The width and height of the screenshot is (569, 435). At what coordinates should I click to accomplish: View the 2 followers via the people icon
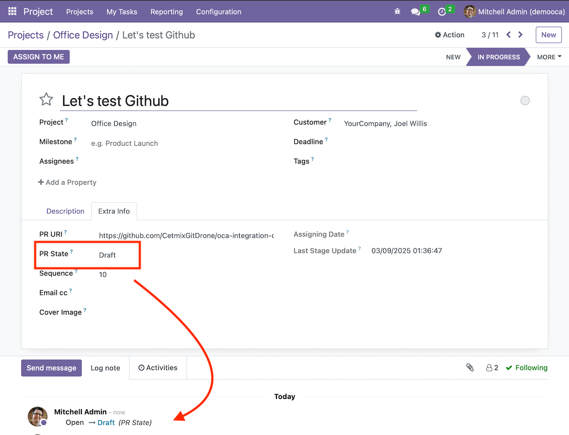click(x=492, y=367)
